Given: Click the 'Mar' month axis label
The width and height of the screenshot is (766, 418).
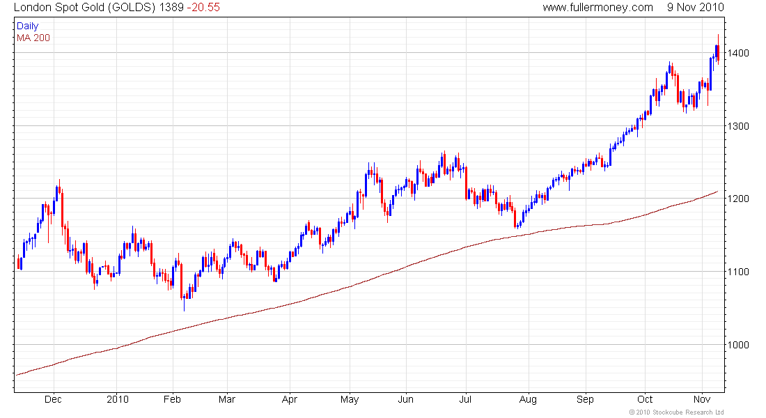Looking at the screenshot, I should click(227, 399).
